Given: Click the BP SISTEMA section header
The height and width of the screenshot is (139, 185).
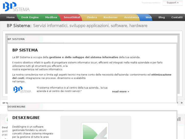Looking at the screenshot, I should point(93,39).
